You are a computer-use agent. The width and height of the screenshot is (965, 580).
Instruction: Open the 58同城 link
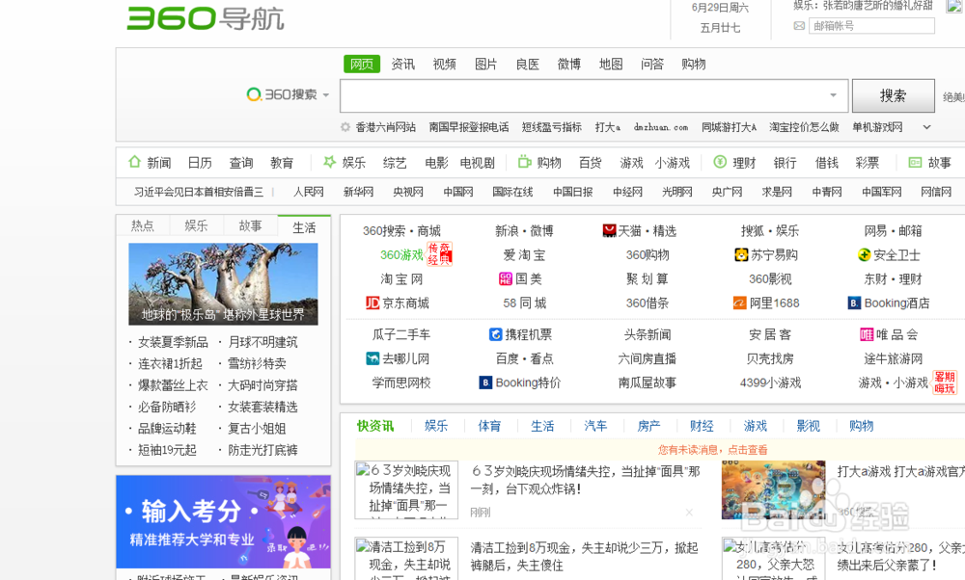tap(524, 303)
